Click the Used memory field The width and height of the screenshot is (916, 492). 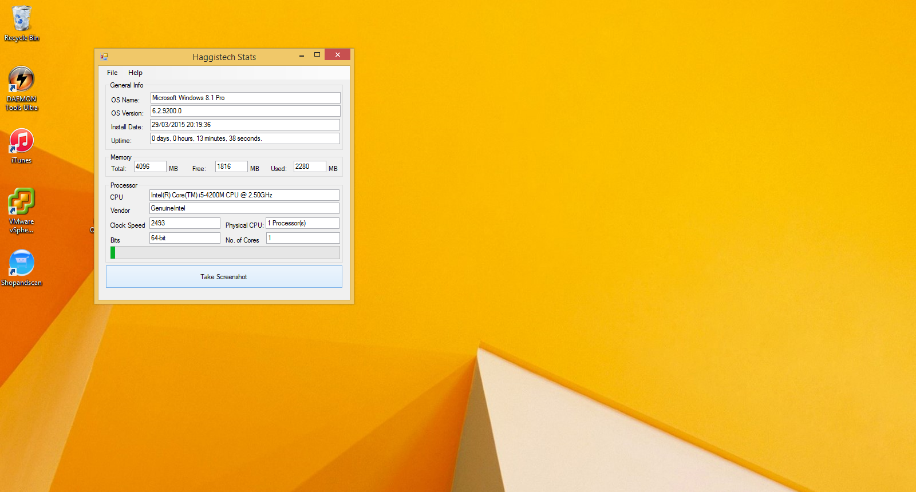tap(310, 166)
